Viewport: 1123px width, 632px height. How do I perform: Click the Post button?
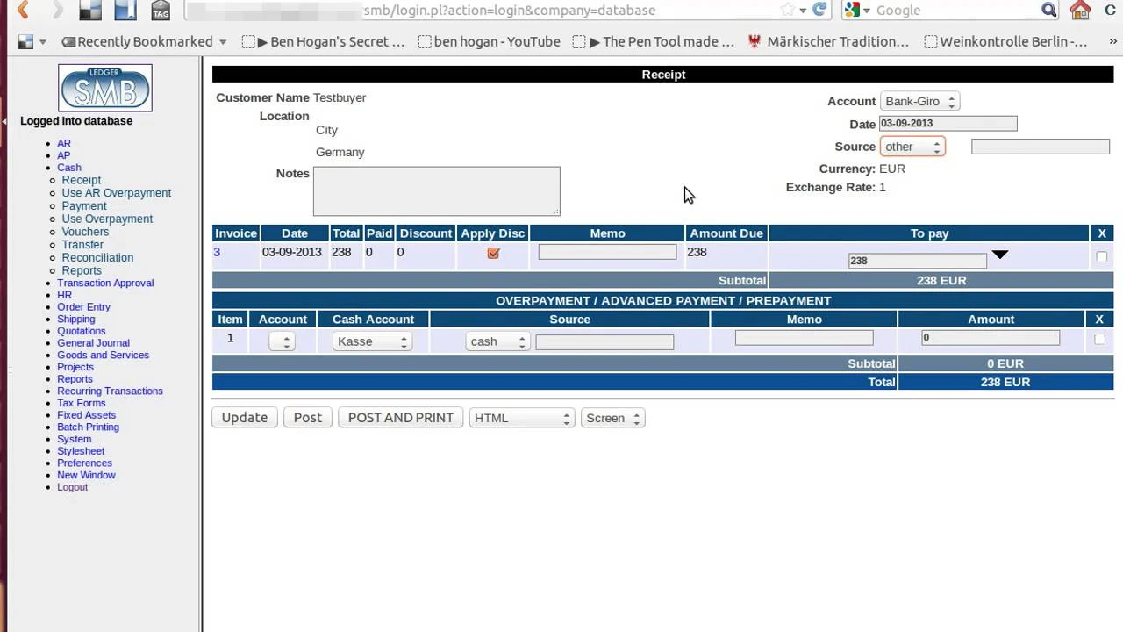tap(307, 418)
